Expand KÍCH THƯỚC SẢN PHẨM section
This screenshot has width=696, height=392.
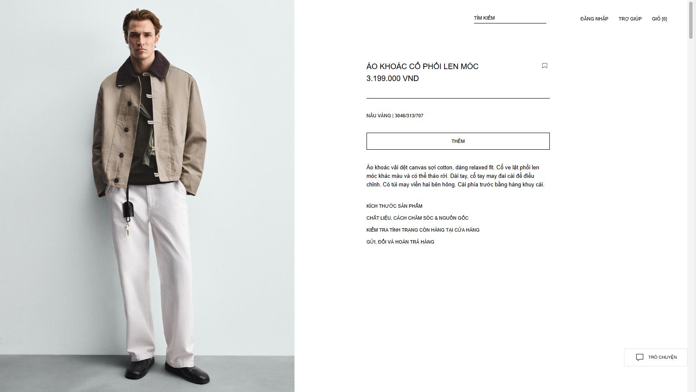pos(394,206)
